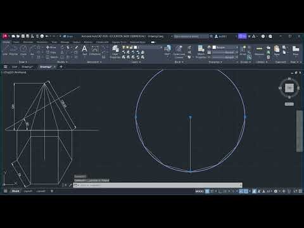Open the file tabs hamburger menu
This screenshot has width=304, height=228.
(x=6, y=66)
